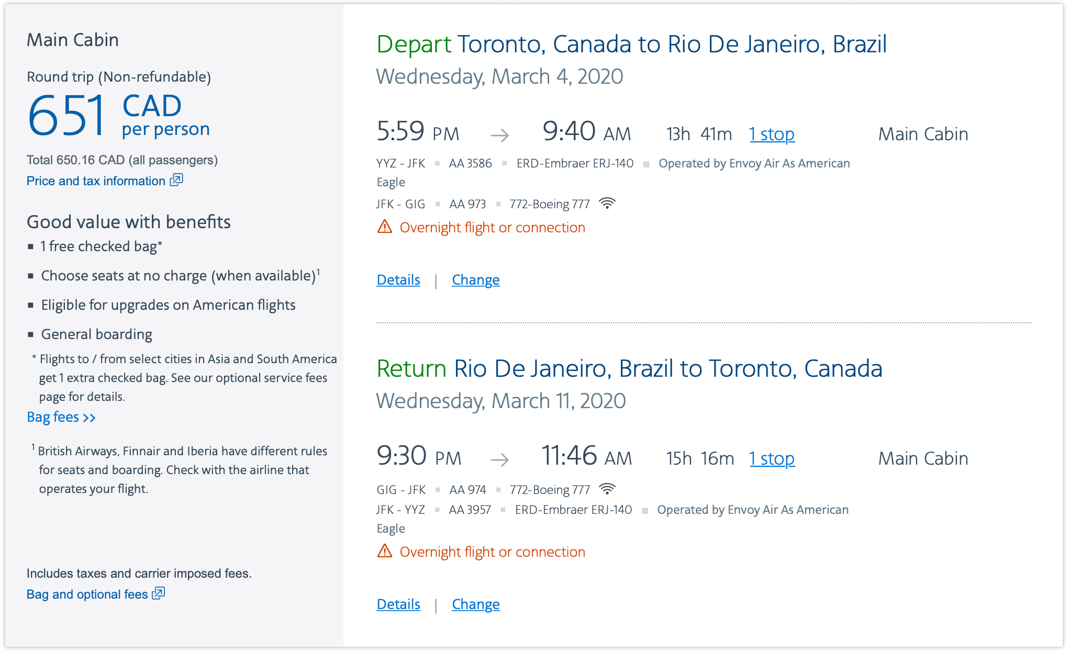Viewport: 1069px width, 652px height.
Task: Open the Bag and optional fees link
Action: pyautogui.click(x=87, y=594)
